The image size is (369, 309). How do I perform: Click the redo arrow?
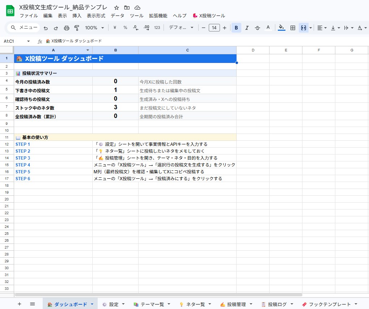point(56,28)
